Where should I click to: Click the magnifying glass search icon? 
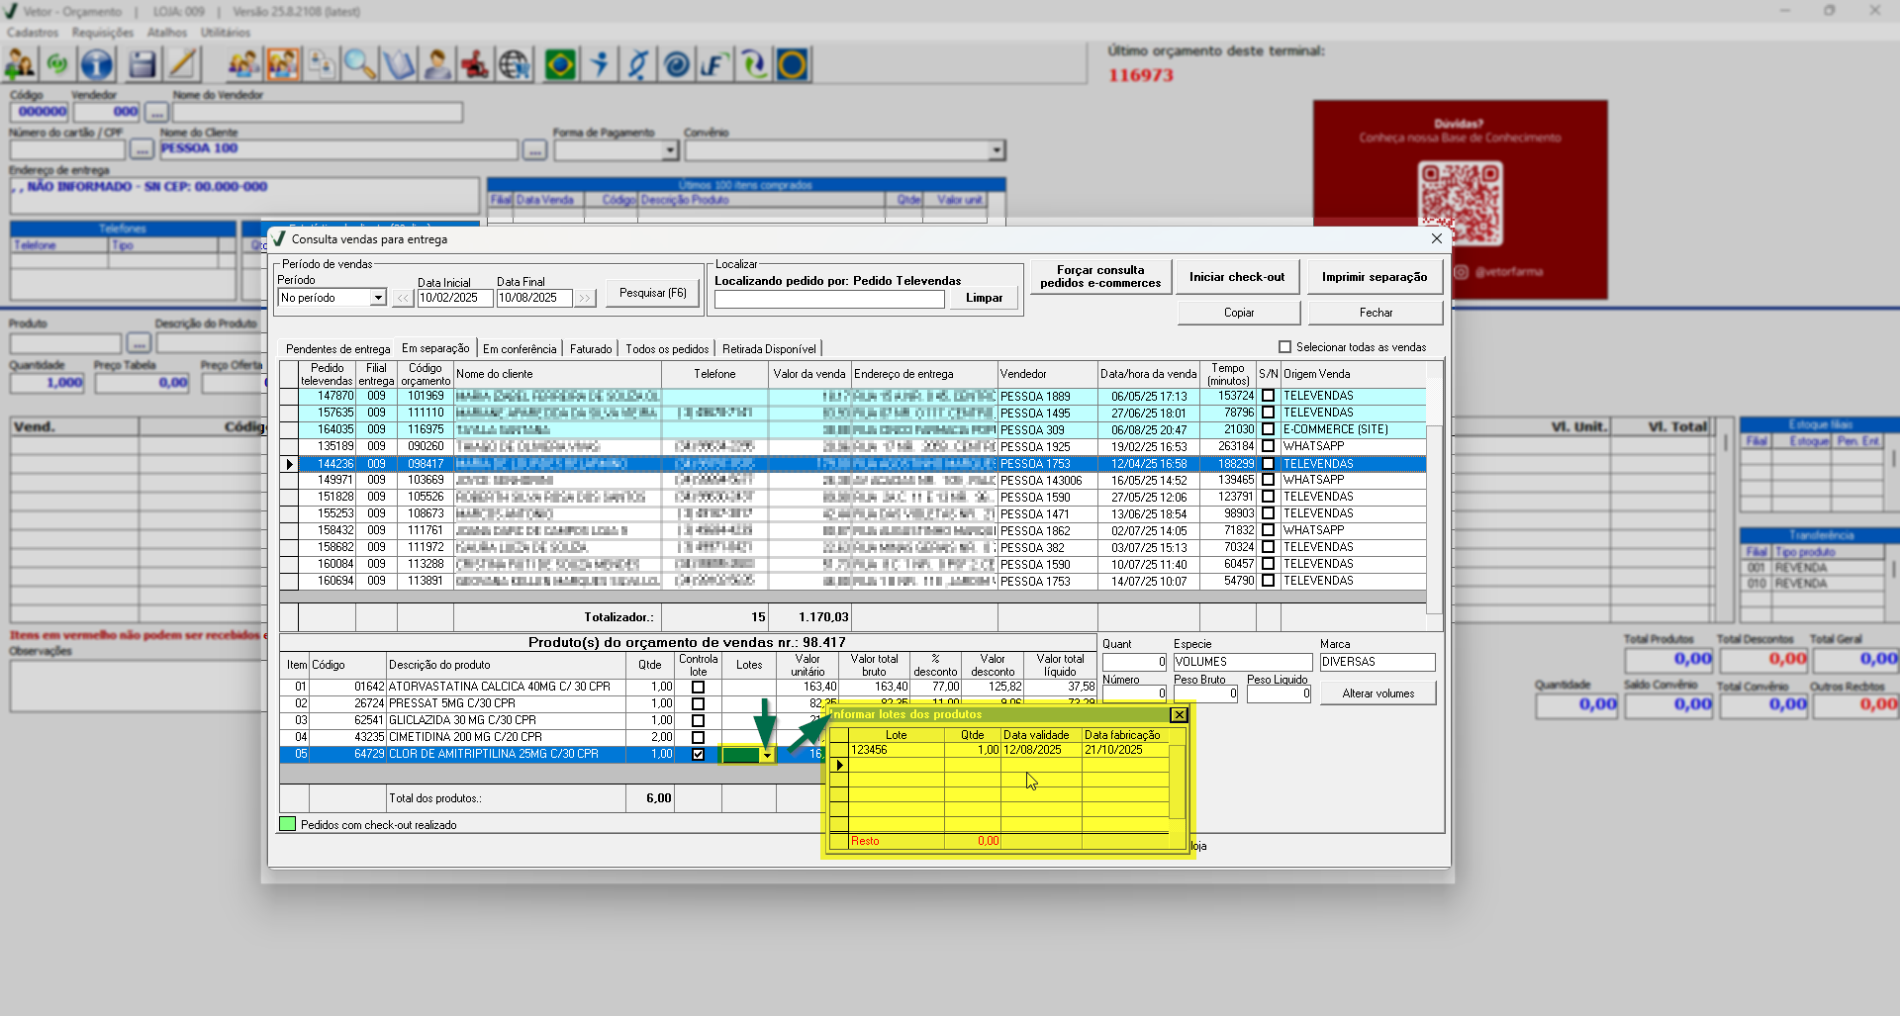358,65
